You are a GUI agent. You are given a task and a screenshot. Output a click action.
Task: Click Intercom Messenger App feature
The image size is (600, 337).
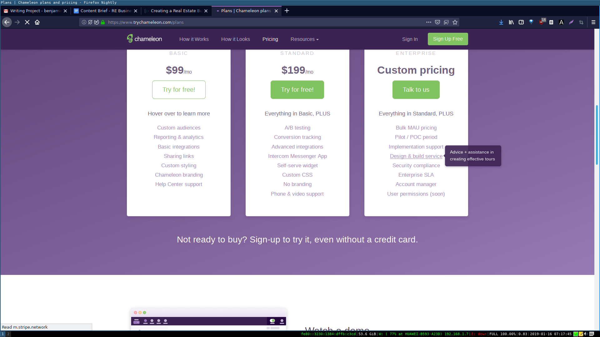[x=297, y=156]
